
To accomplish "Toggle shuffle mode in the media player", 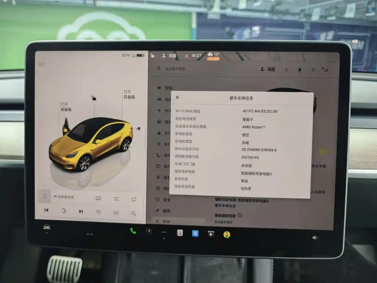I will [x=116, y=198].
